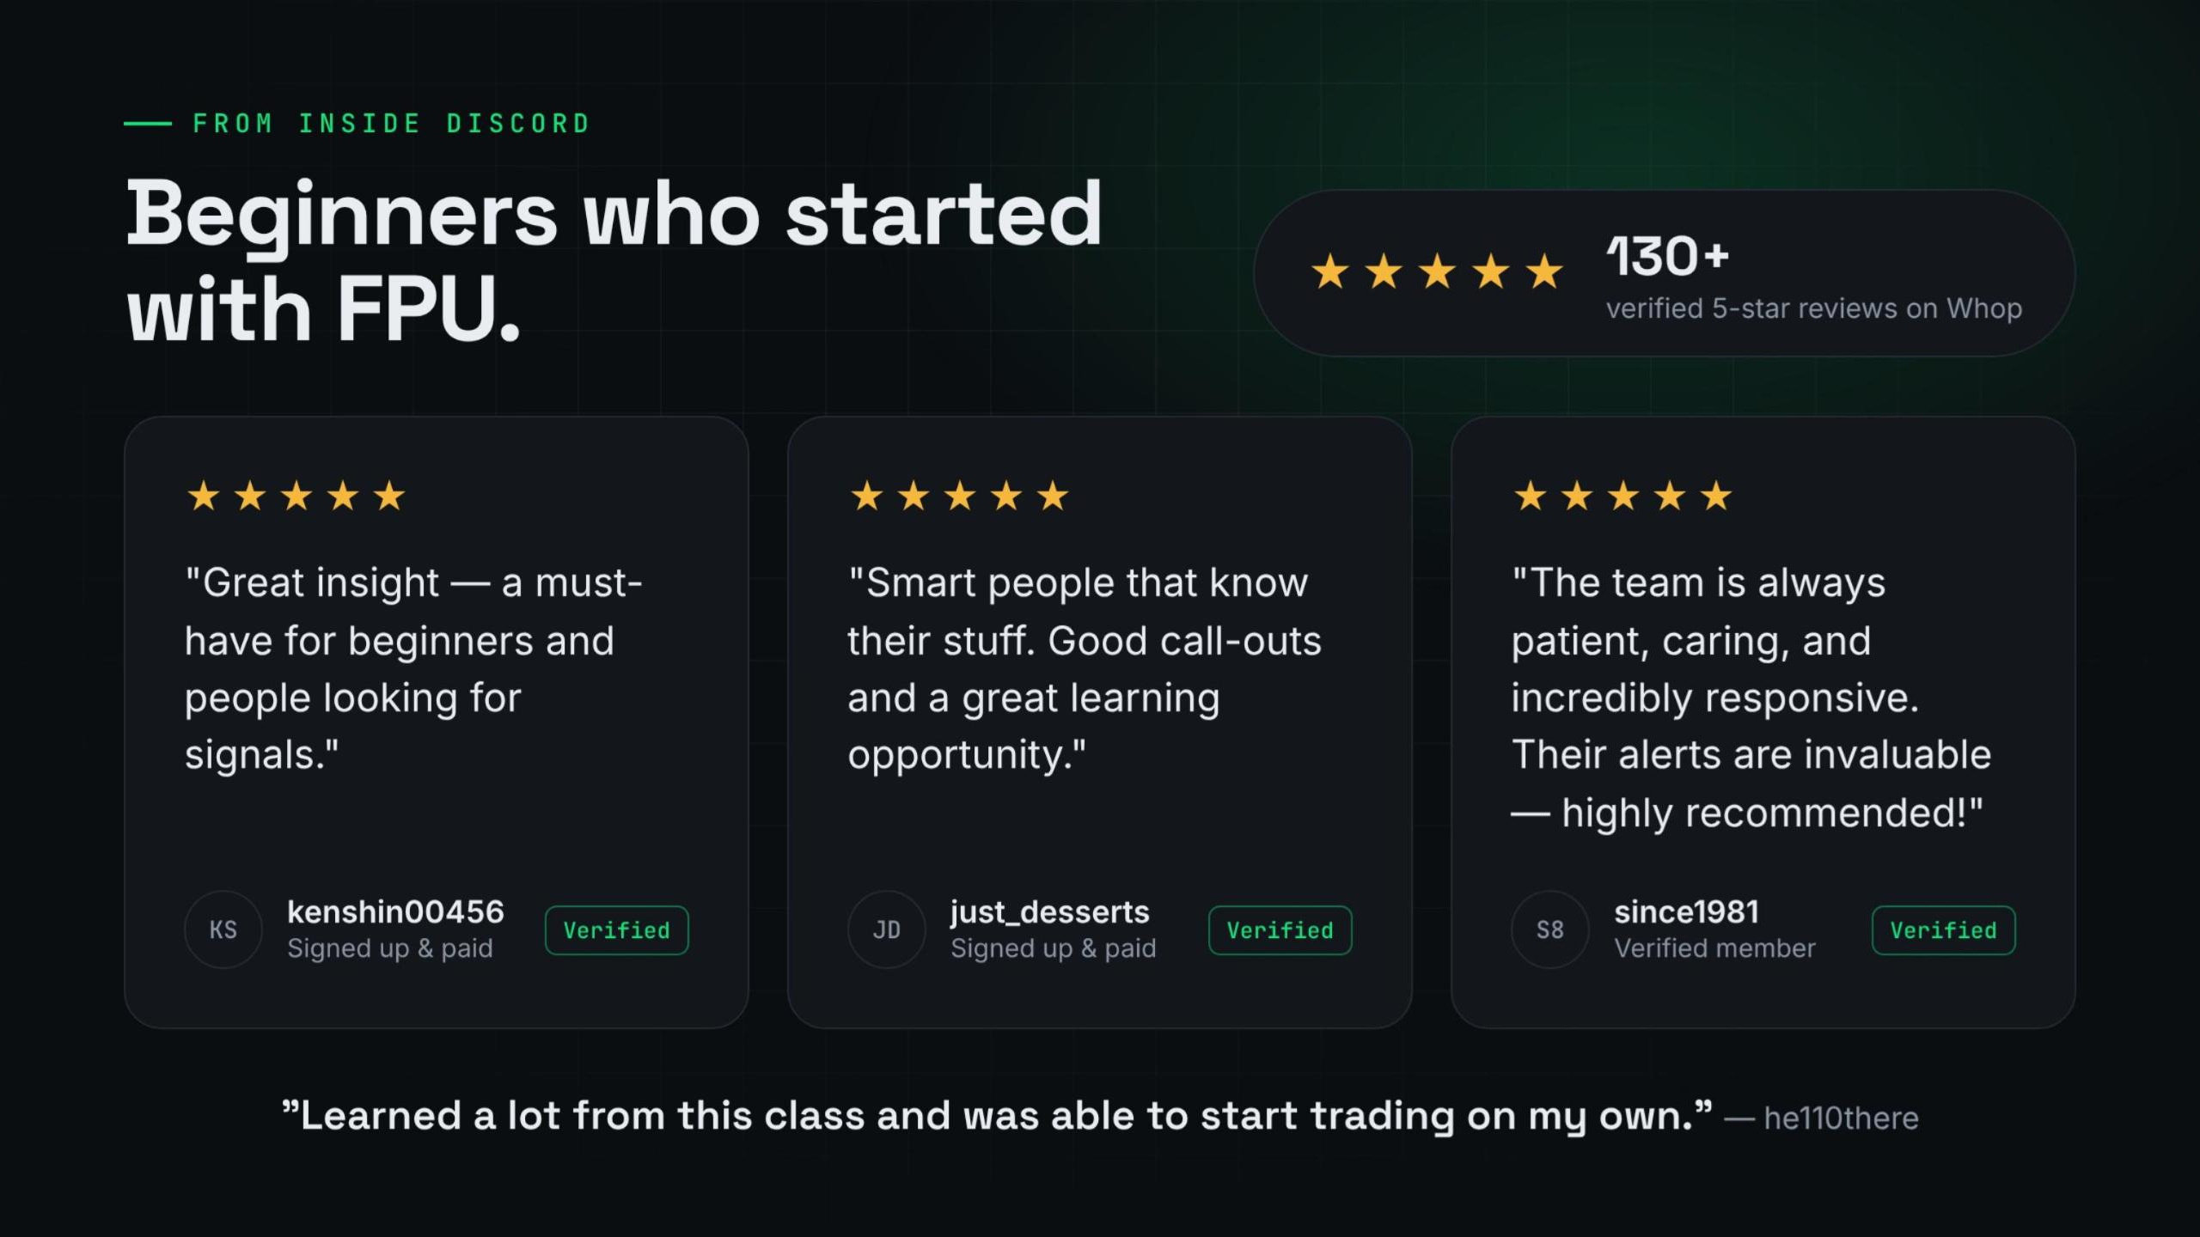This screenshot has width=2200, height=1237.
Task: Click the first star in the 130+ badge
Action: [x=1330, y=271]
